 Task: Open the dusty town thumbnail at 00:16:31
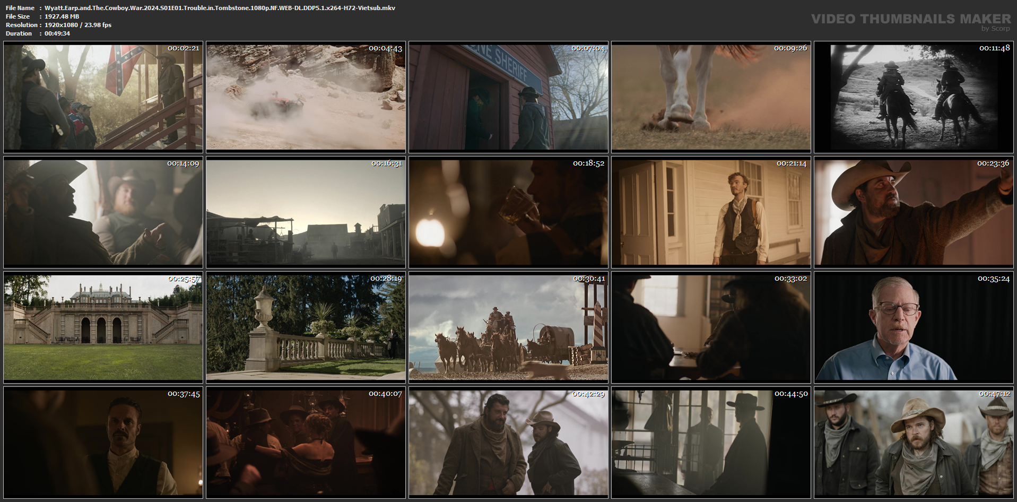pos(306,212)
